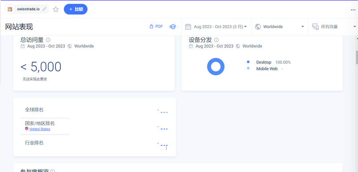Click the 行业排名 row label
Viewport: 358px width, 172px height.
click(34, 143)
